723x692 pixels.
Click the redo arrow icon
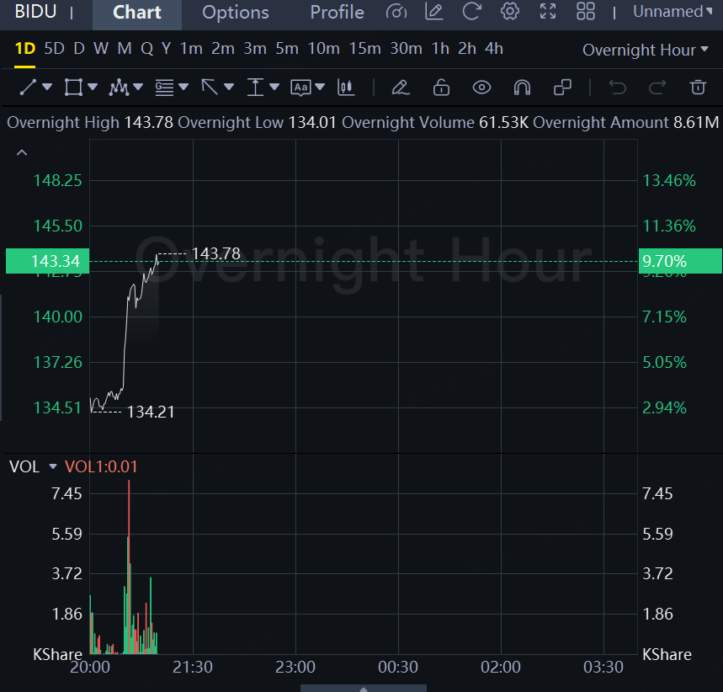point(657,88)
